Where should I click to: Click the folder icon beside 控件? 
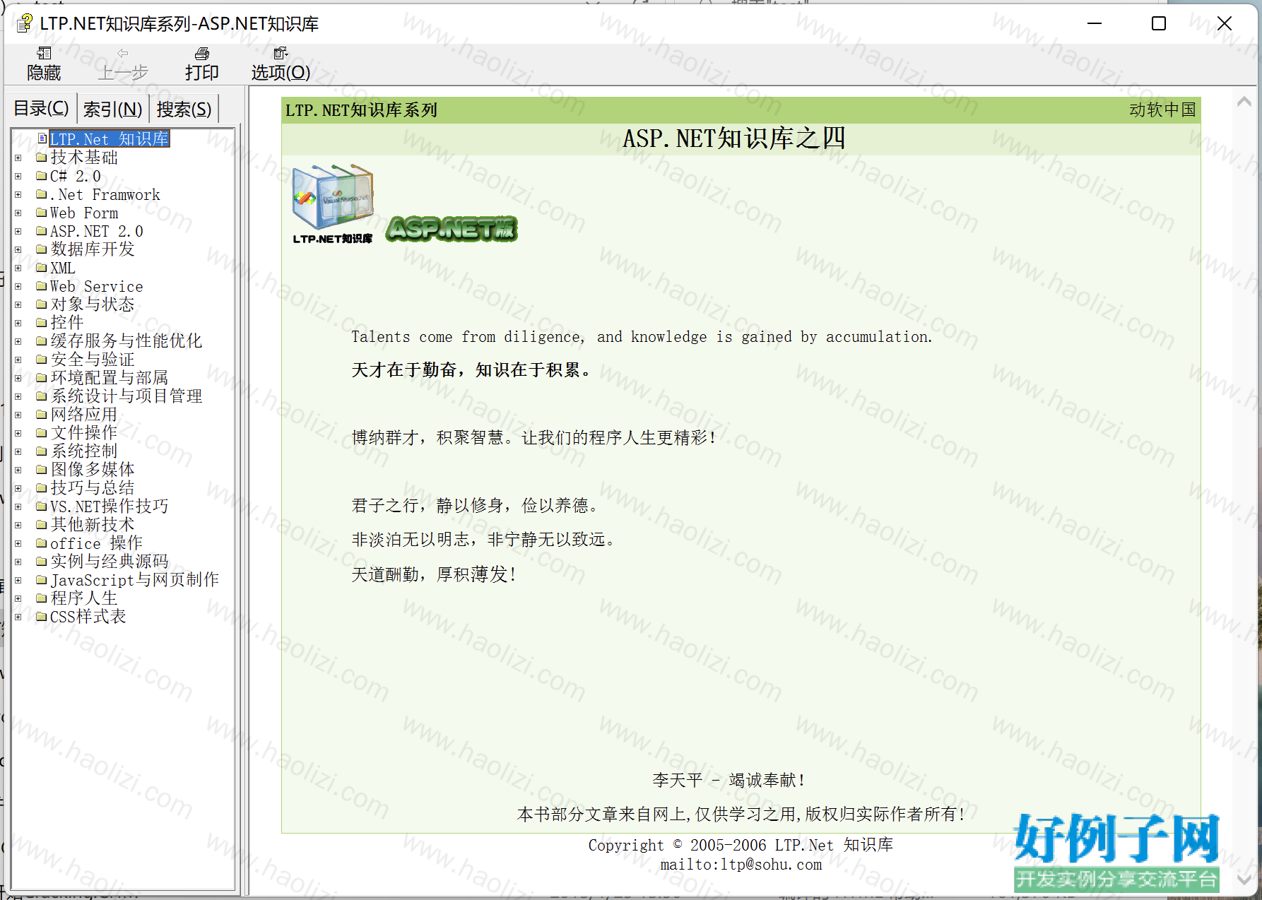pyautogui.click(x=42, y=323)
